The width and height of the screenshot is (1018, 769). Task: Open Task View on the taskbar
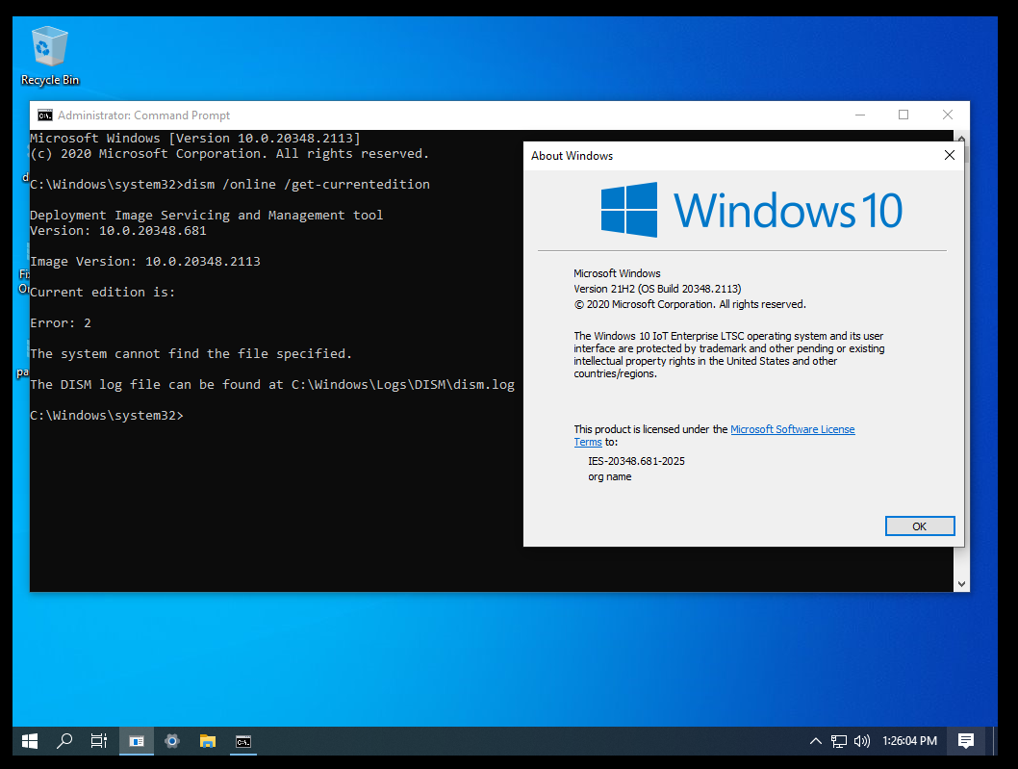[99, 741]
